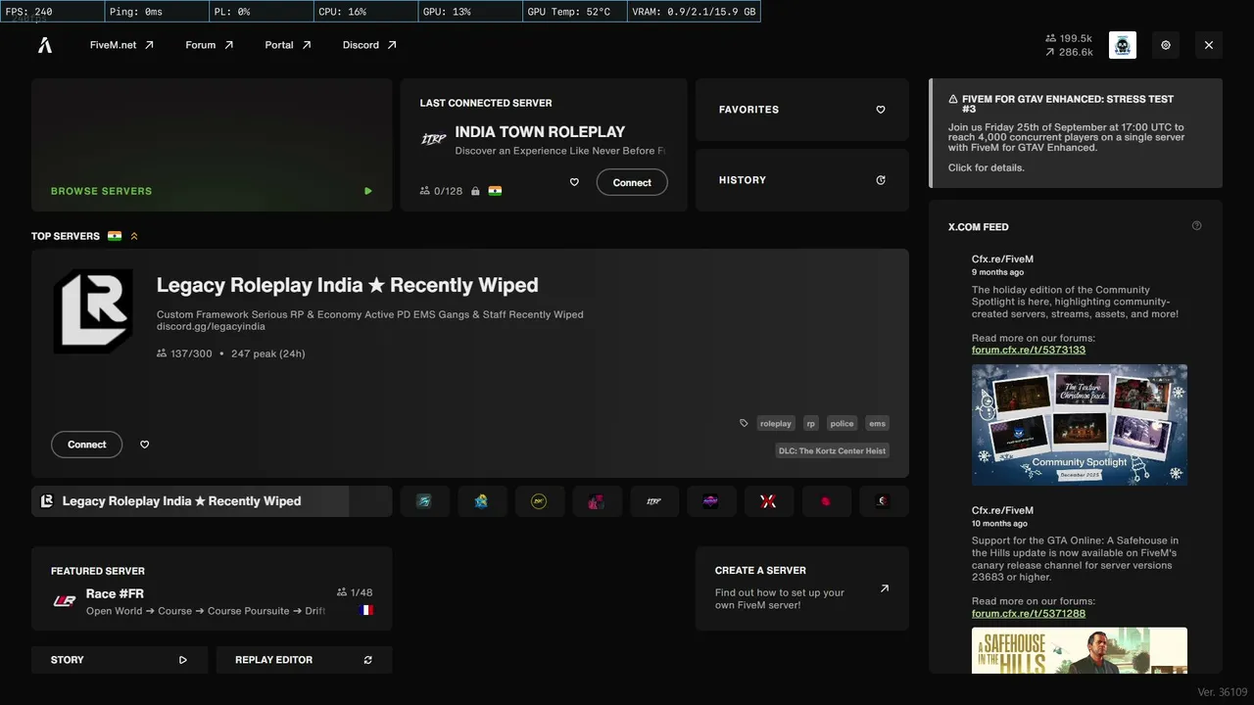Open the X.com Feed help icon
This screenshot has height=705, width=1254.
pos(1196,226)
